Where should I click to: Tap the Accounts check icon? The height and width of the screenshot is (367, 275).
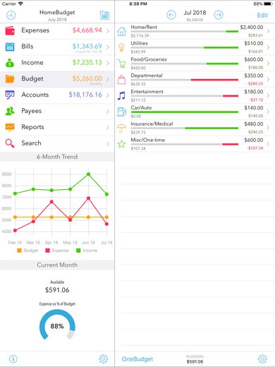click(x=10, y=95)
